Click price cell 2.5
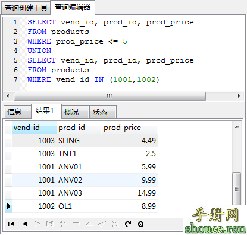This screenshot has width=247, height=235. click(x=130, y=154)
